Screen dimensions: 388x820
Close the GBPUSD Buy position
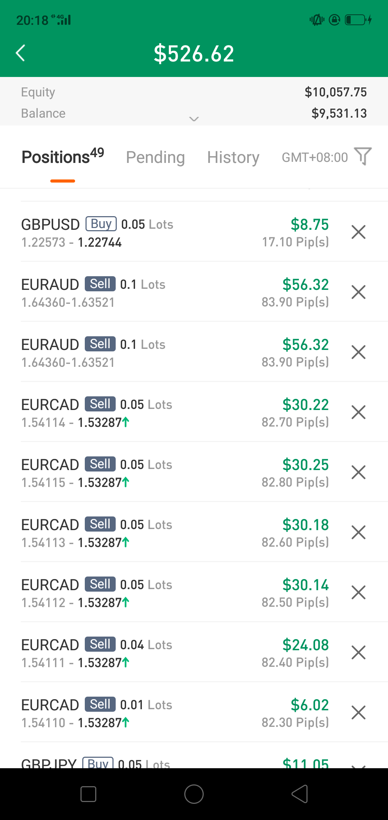point(358,232)
